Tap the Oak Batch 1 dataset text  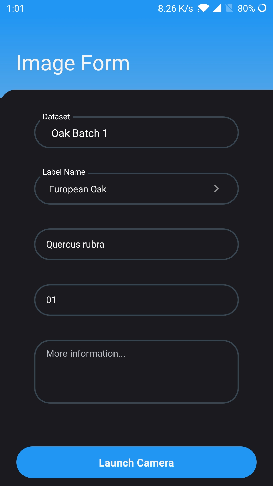pos(79,133)
